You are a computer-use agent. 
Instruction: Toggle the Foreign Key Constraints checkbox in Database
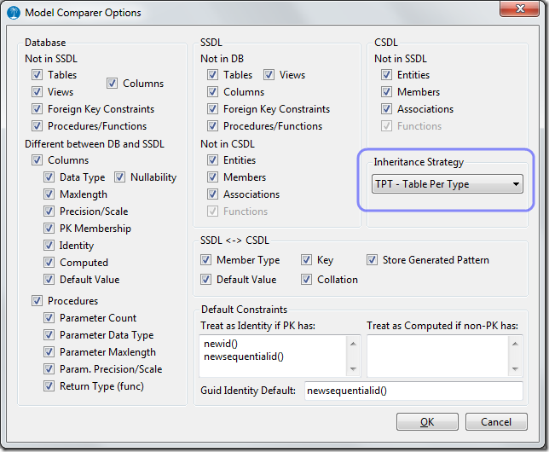(x=38, y=109)
